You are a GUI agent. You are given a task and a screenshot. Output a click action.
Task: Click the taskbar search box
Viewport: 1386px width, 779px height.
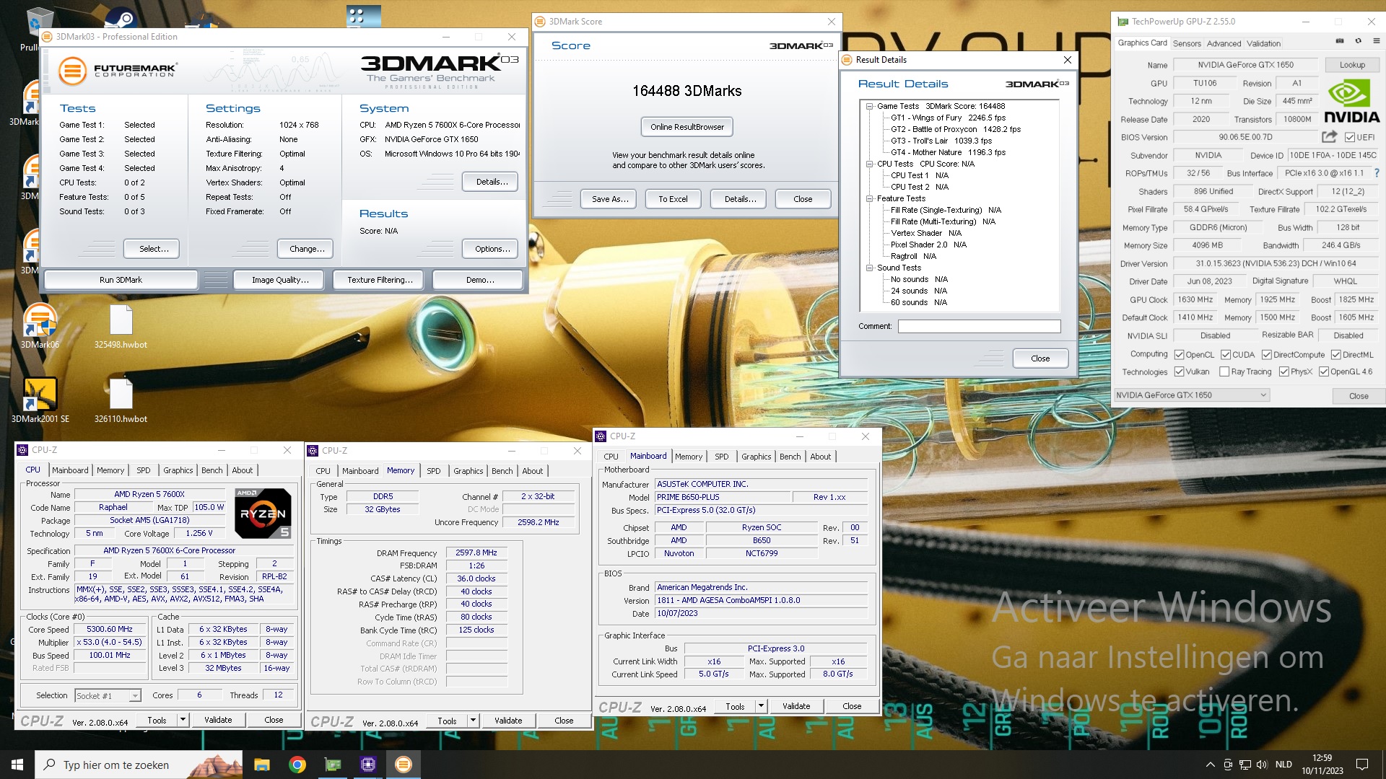click(140, 765)
